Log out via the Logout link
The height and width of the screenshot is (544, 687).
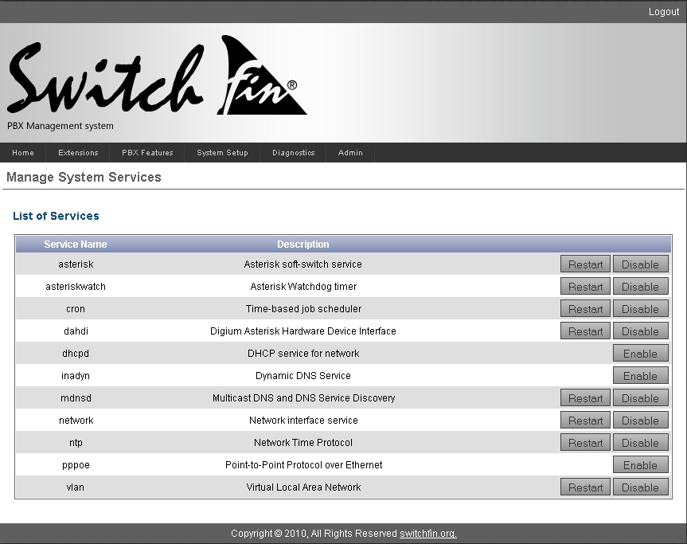coord(663,12)
